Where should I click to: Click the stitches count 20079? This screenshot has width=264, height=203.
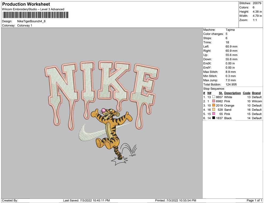tap(257, 3)
